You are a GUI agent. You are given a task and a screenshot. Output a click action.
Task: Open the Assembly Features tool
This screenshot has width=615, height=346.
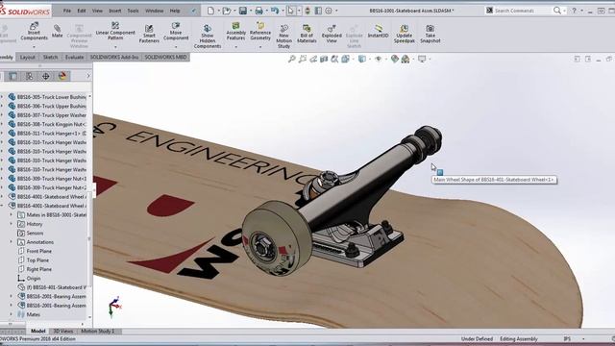click(x=235, y=32)
